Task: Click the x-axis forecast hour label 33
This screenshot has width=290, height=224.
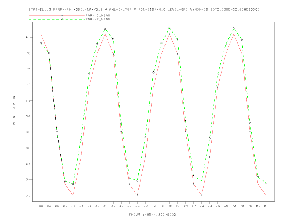Action: pyautogui.click(x=129, y=206)
